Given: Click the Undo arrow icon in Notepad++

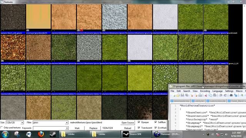Looking at the screenshot, I should 221,95.
